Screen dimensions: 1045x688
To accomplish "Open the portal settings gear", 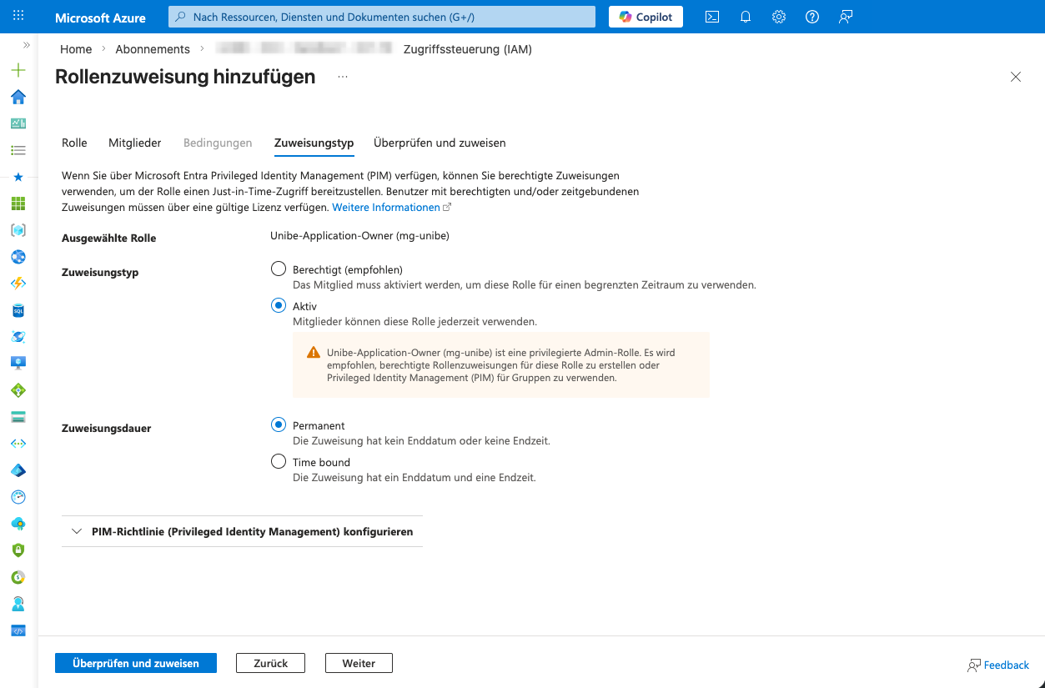I will (778, 16).
